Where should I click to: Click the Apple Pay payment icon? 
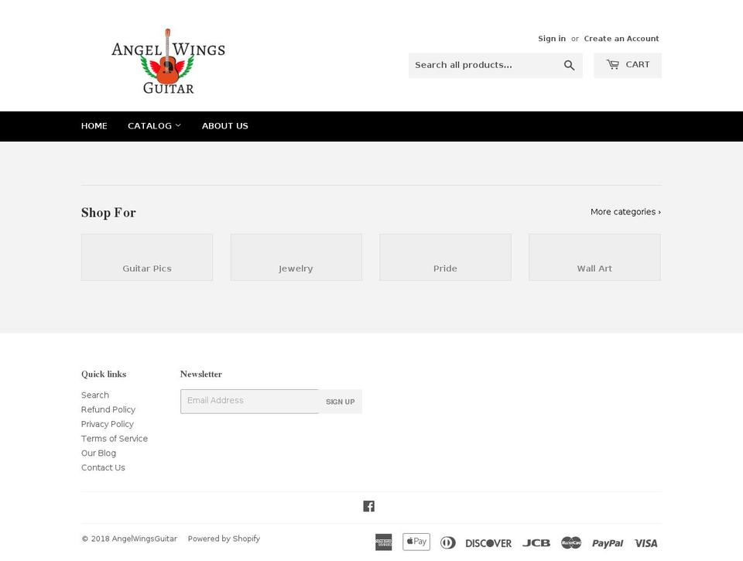tap(416, 542)
